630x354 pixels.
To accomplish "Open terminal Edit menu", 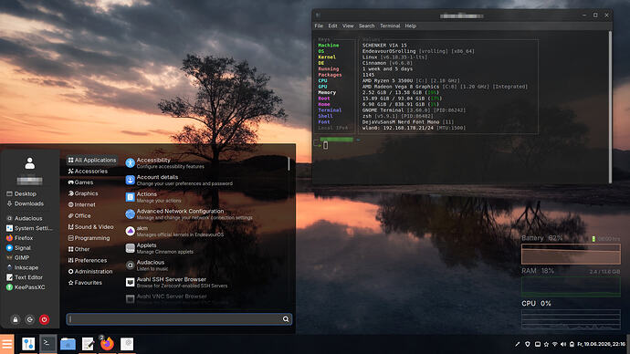I will [332, 26].
